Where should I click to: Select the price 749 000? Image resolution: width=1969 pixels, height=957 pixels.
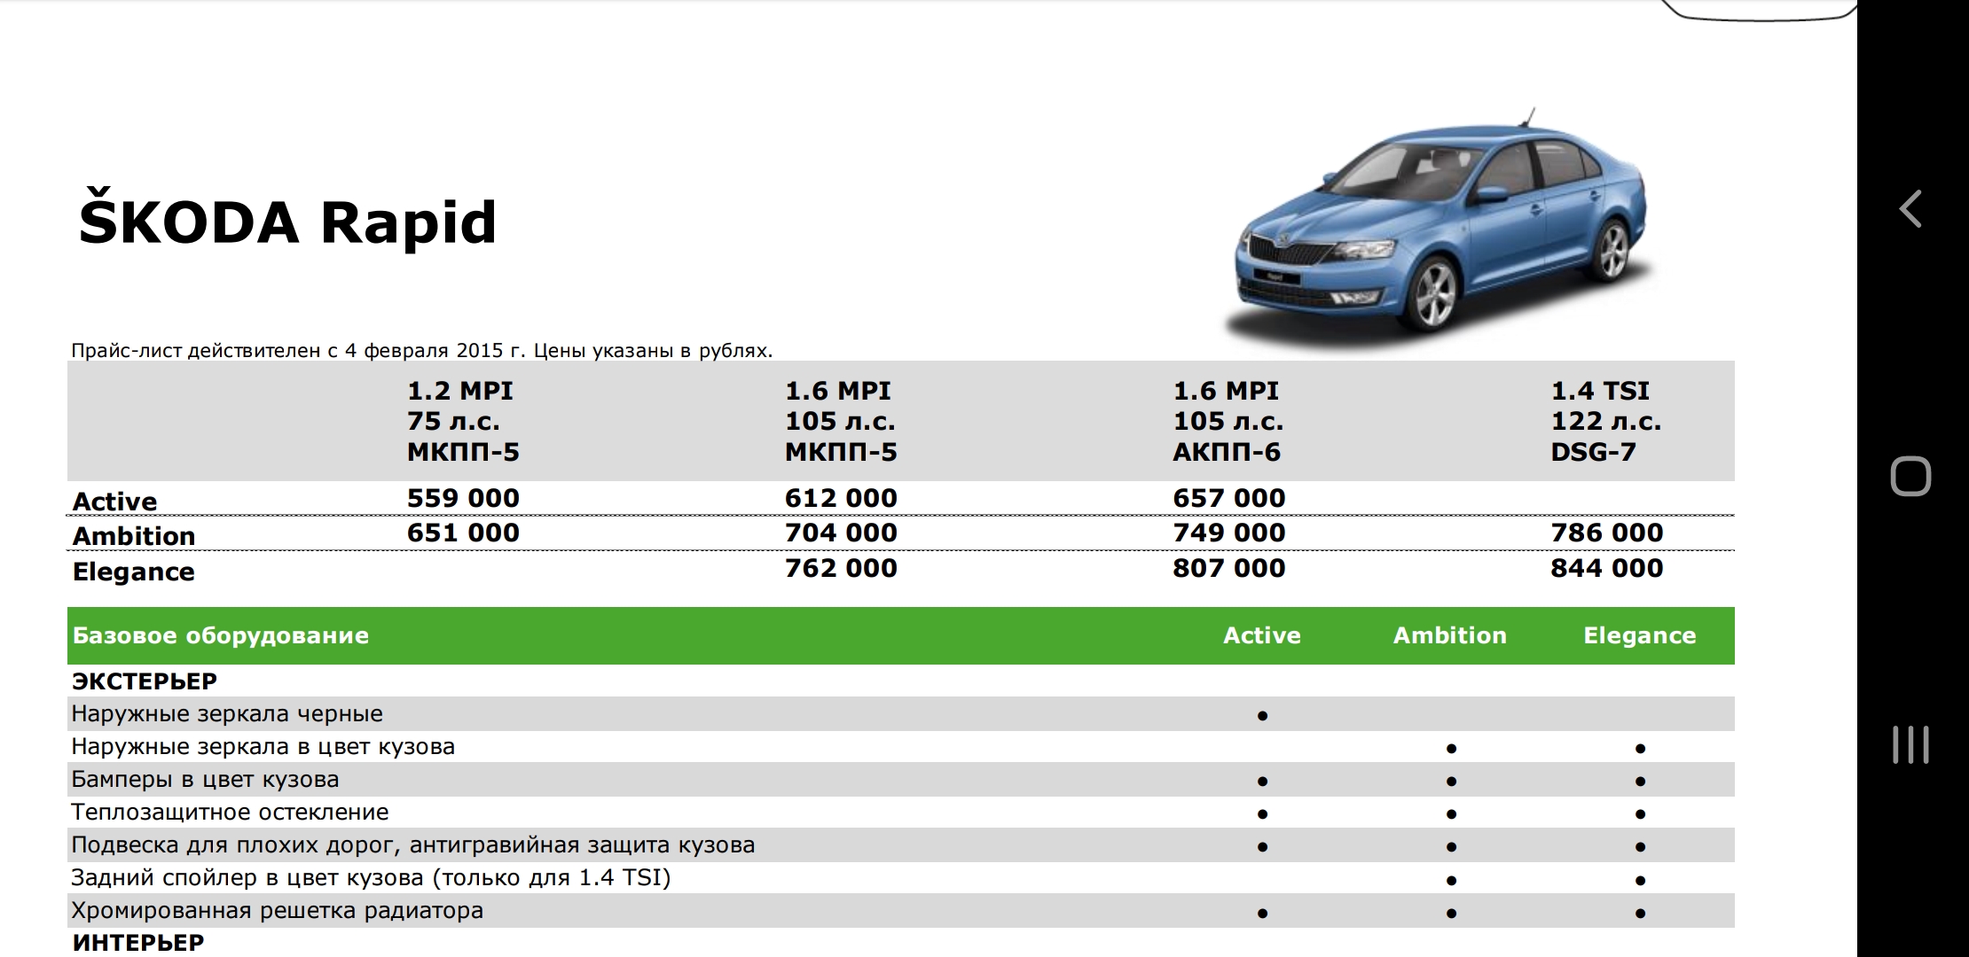[x=1228, y=533]
